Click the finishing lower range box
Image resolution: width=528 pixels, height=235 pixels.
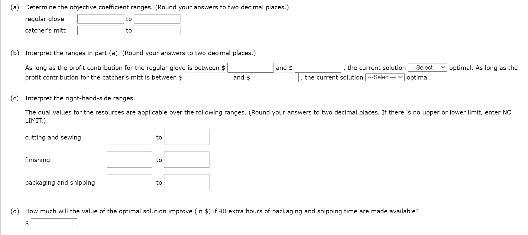coord(129,160)
